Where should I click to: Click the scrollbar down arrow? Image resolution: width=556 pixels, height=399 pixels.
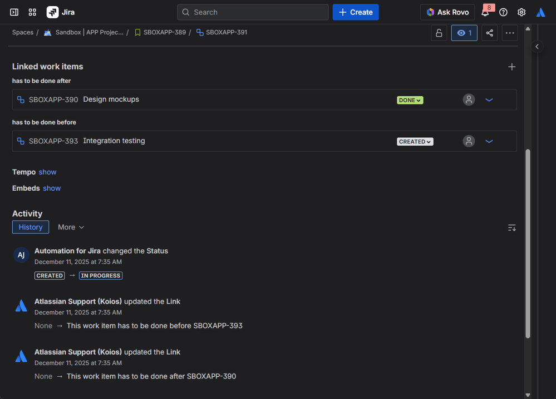coord(528,395)
